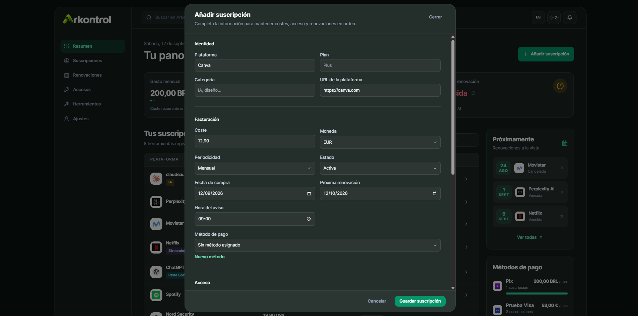Focus the Categoría input field
638x316 pixels.
(x=255, y=90)
